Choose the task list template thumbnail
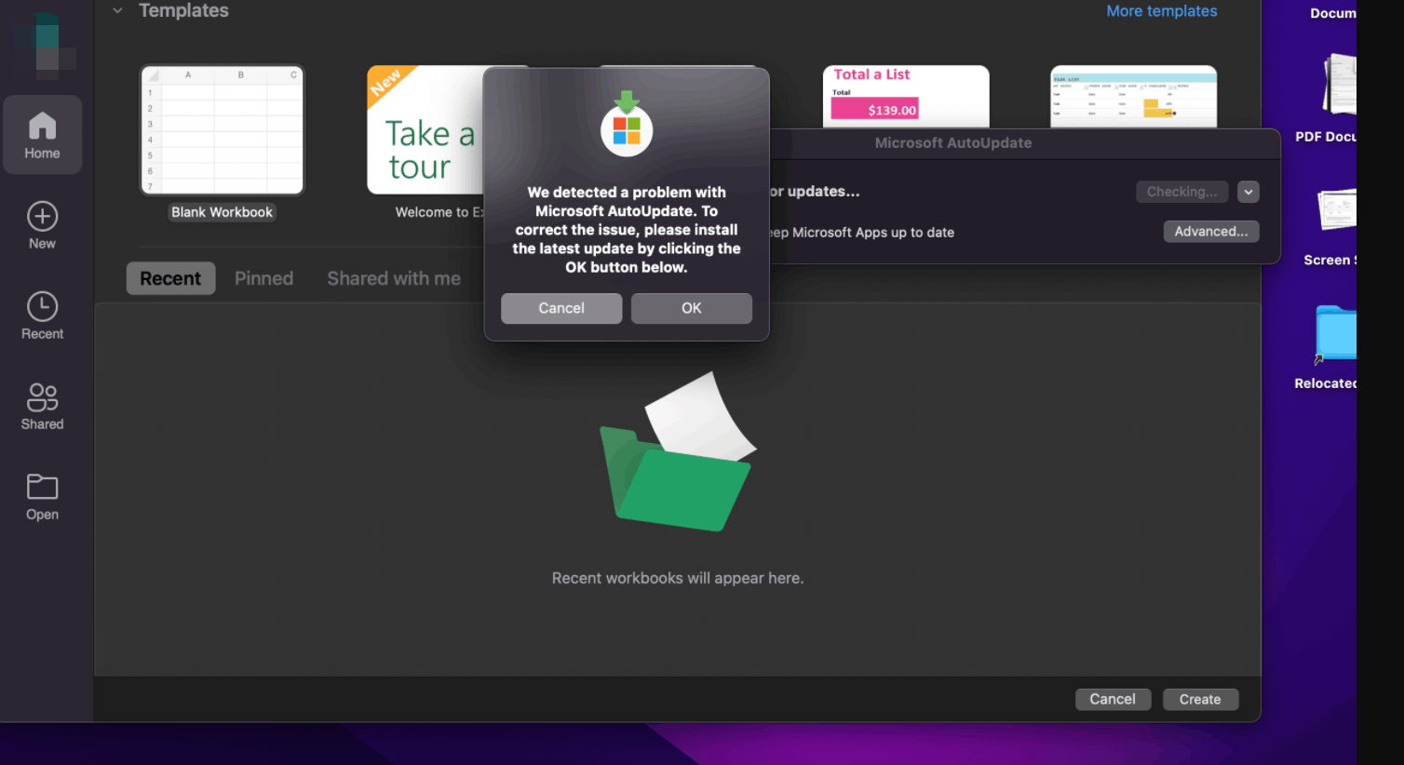Screen dimensions: 1404x765 [x=1133, y=97]
